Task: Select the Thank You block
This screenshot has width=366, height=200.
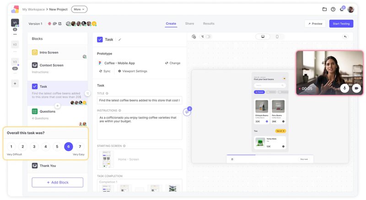Action: (x=58, y=166)
